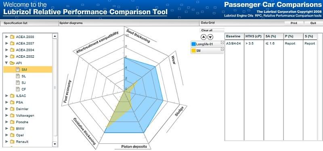This screenshot has height=151, width=323.
Task: Click the Volkswagen folder icon
Action: click(12, 115)
